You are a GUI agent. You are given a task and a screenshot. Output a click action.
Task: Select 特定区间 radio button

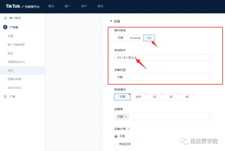point(116,144)
